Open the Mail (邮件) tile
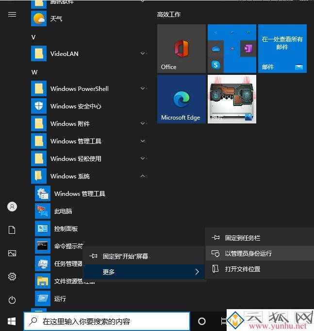The image size is (314, 331). coord(282,49)
